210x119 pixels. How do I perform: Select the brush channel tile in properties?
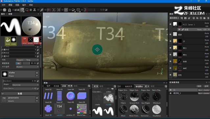8,41
